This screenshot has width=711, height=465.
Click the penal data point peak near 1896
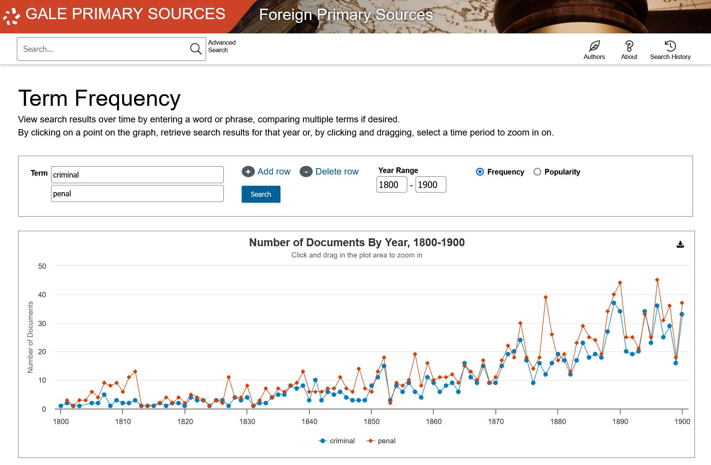tap(657, 280)
